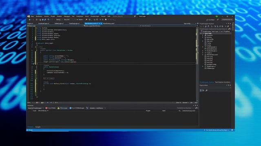
Task: Click the Solution Explorer search field
Action: pos(214,29)
